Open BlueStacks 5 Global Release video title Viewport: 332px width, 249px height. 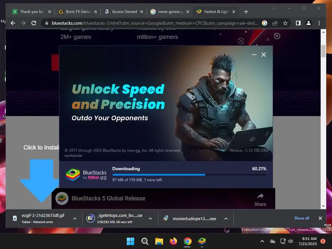click(108, 198)
